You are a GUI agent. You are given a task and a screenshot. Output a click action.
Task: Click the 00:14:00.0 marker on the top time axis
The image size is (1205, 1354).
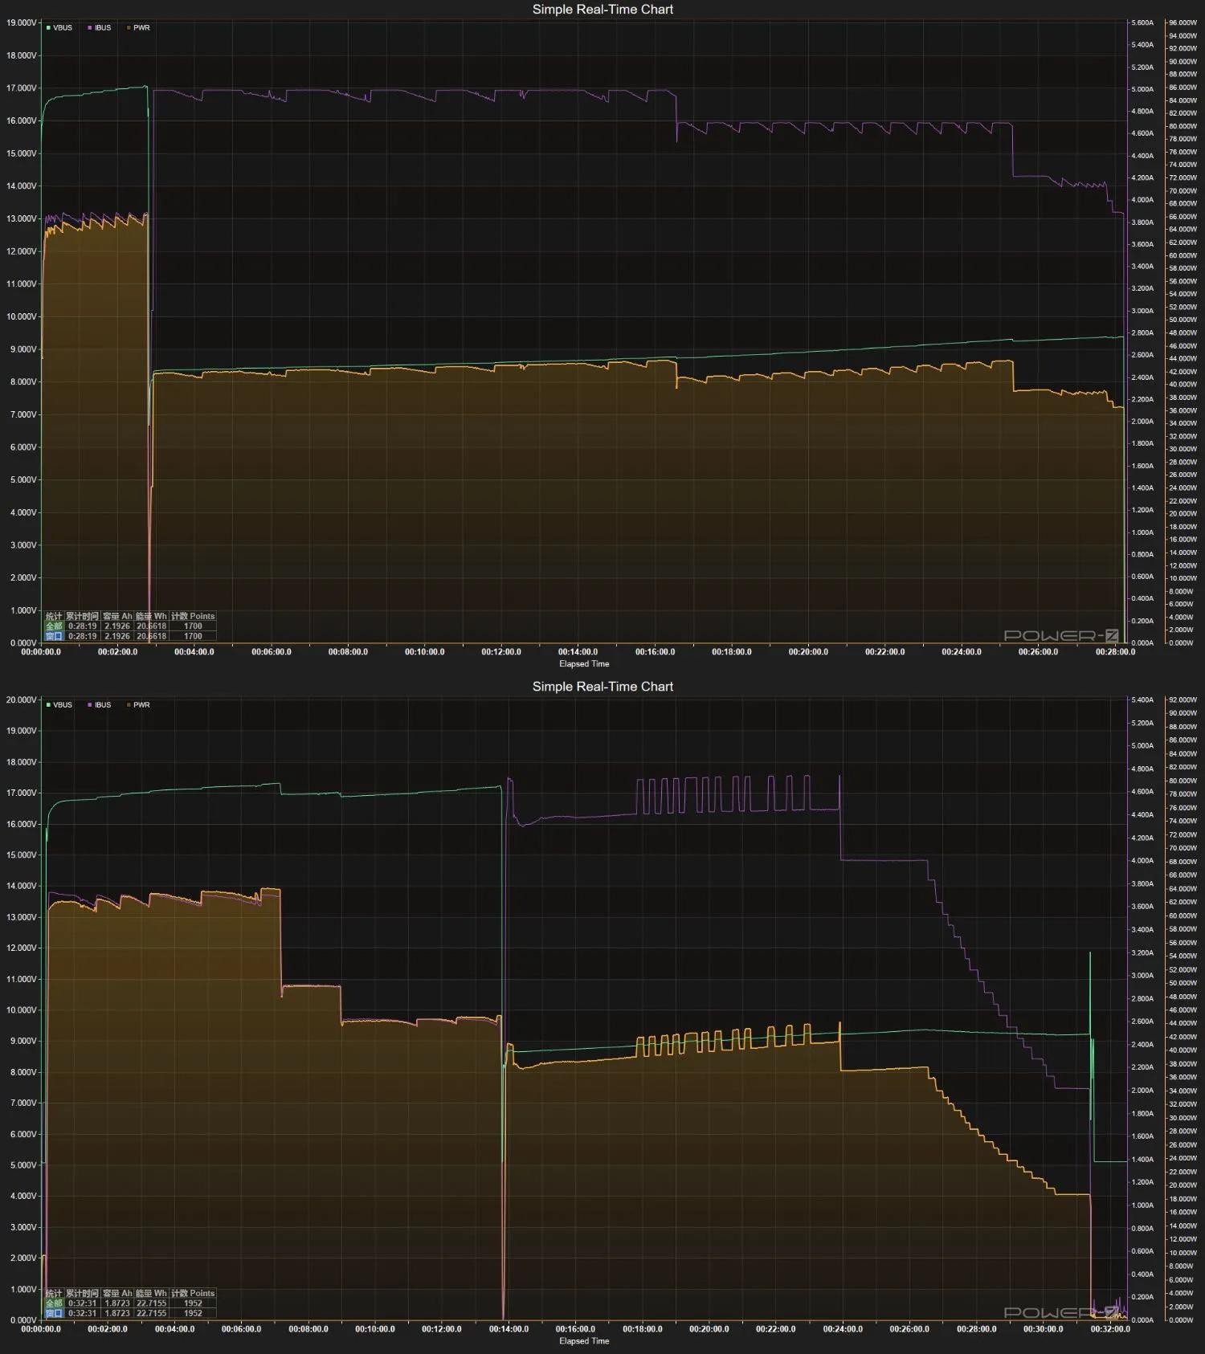[x=578, y=652]
